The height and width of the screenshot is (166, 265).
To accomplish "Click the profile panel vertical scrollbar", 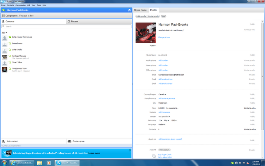I will coord(263,76).
